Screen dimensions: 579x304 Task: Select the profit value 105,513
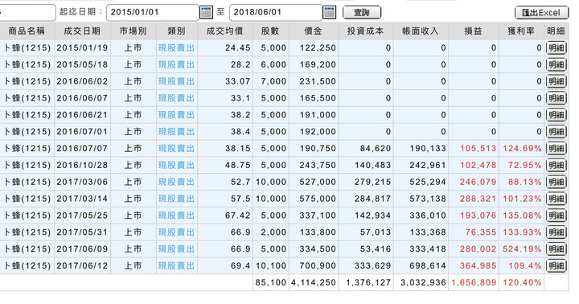coord(478,149)
